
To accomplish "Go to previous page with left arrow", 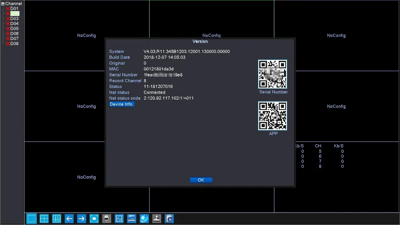I will click(x=69, y=219).
